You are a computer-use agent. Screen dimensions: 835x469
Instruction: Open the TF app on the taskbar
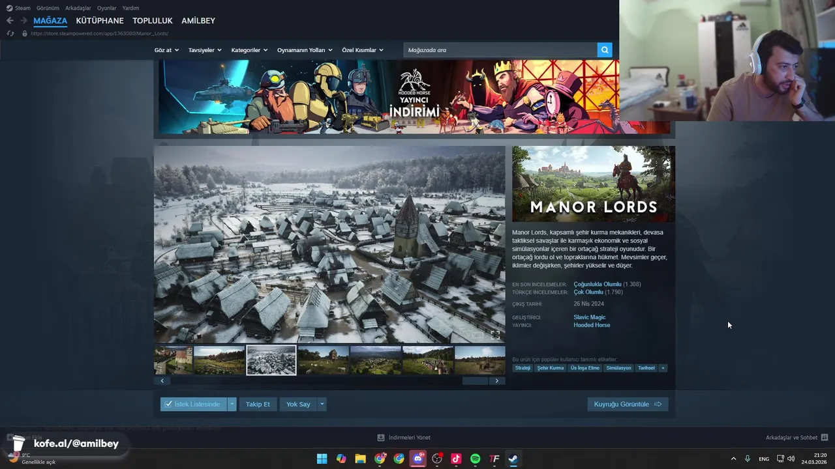(x=494, y=459)
